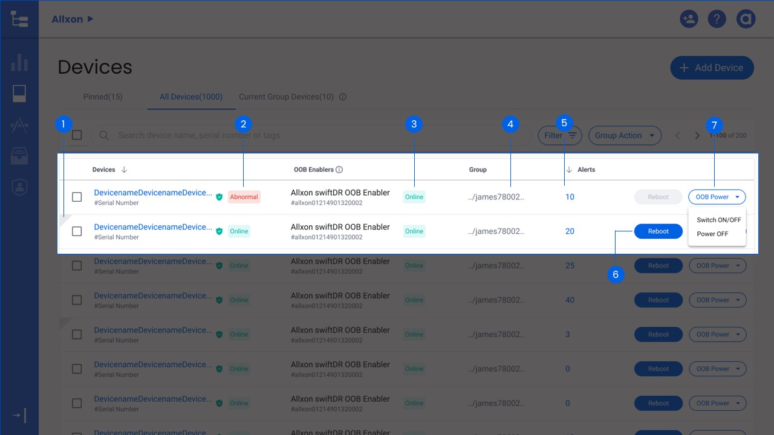The height and width of the screenshot is (435, 774).
Task: Click the OOB Enablers info icon
Action: [x=339, y=170]
